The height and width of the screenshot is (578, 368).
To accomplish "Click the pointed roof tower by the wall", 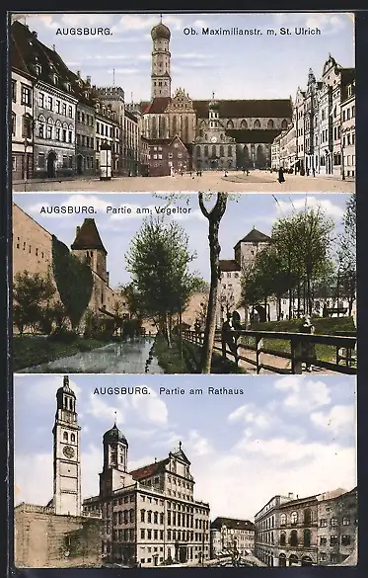I will [90, 247].
